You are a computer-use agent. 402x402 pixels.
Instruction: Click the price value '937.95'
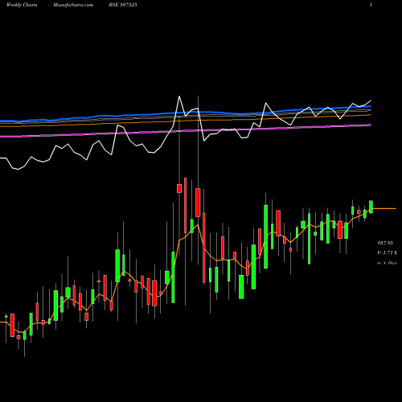[x=385, y=243]
